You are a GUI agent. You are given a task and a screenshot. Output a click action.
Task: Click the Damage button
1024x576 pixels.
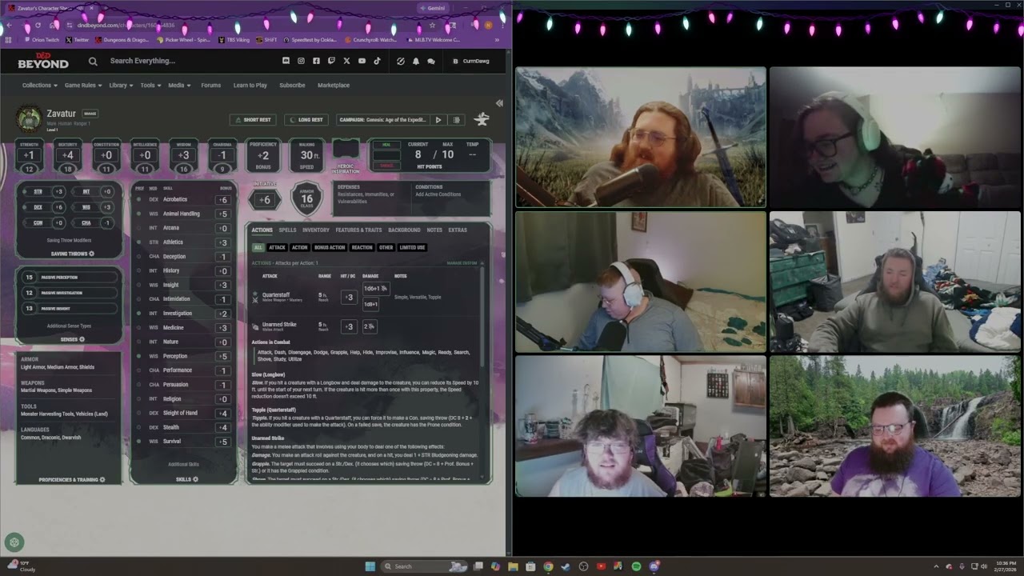pos(386,166)
